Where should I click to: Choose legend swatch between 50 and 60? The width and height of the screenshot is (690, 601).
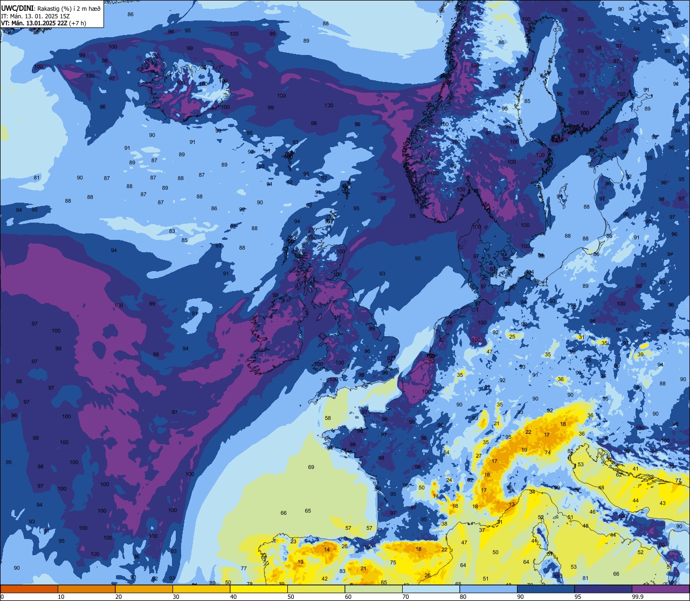(x=316, y=589)
